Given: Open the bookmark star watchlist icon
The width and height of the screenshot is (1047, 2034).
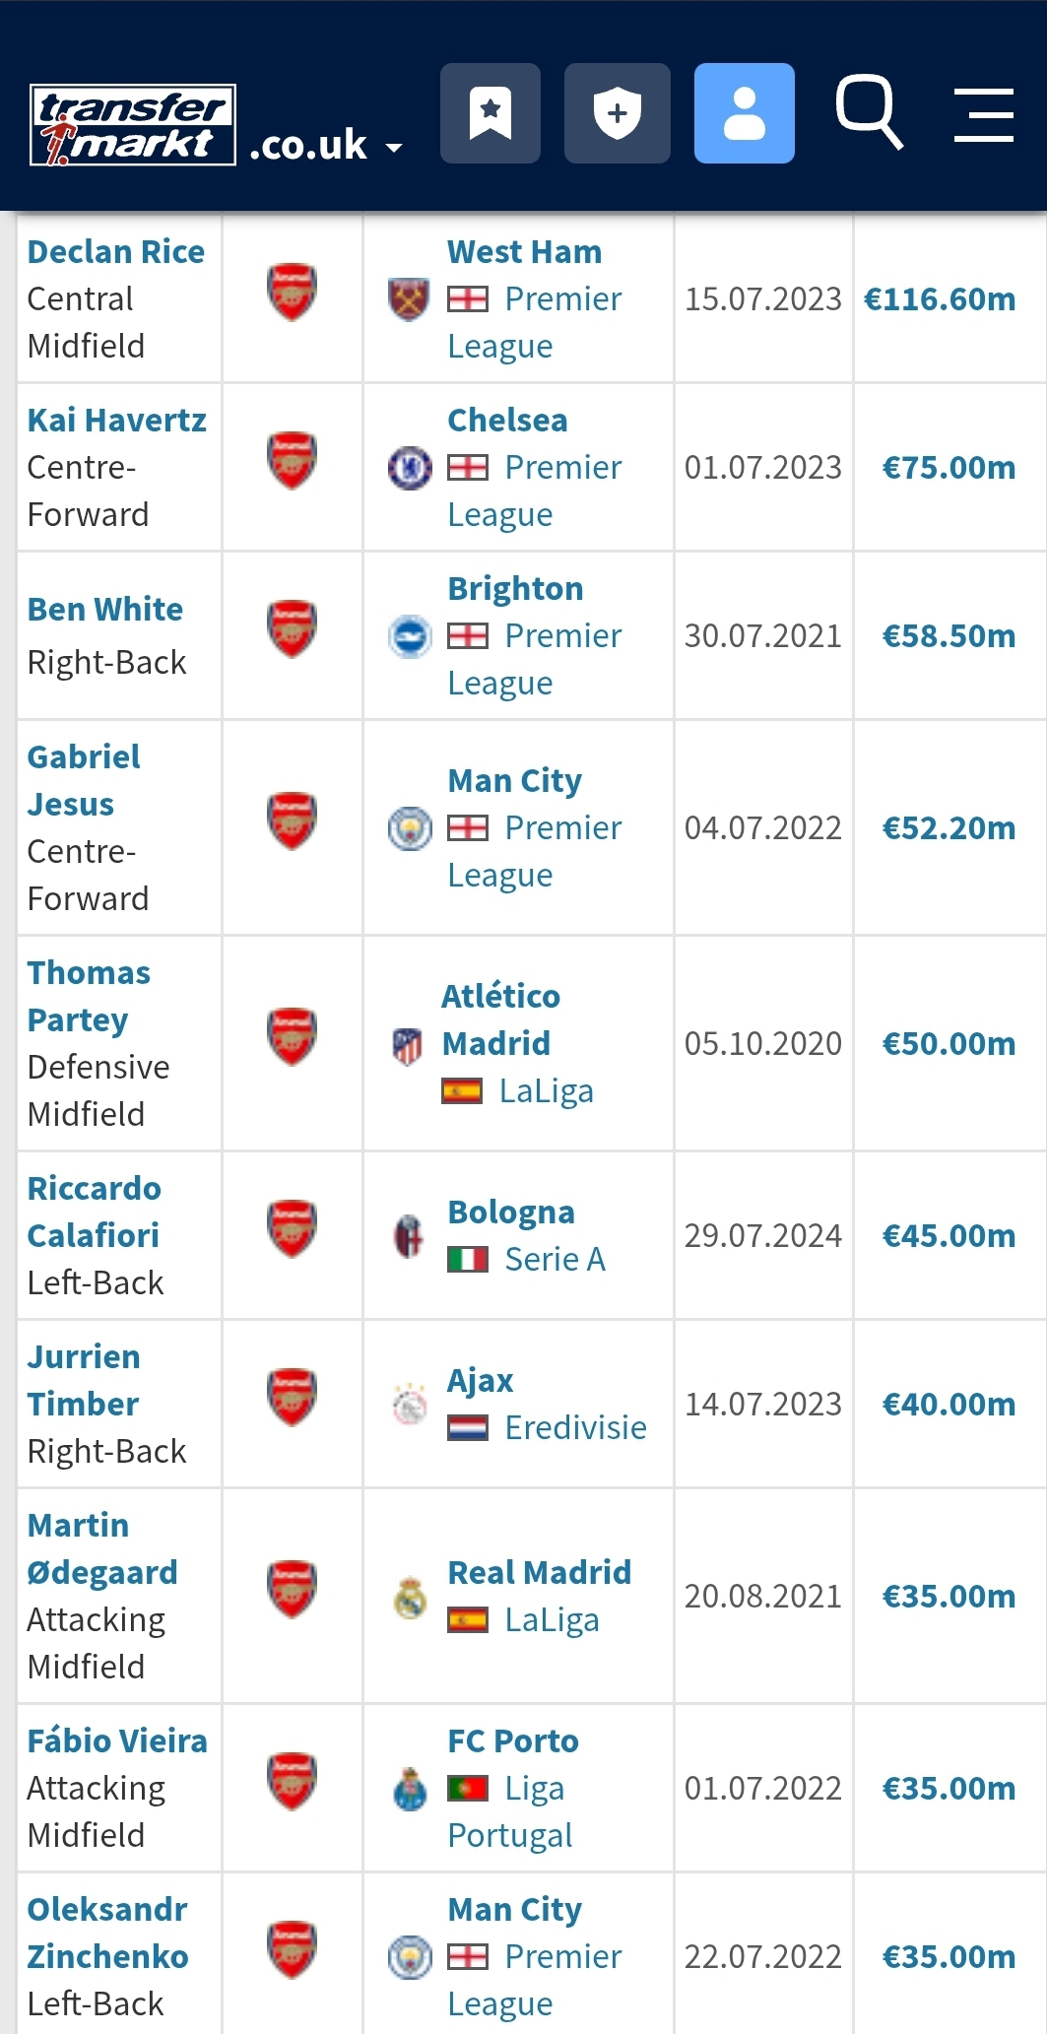Looking at the screenshot, I should tap(490, 113).
